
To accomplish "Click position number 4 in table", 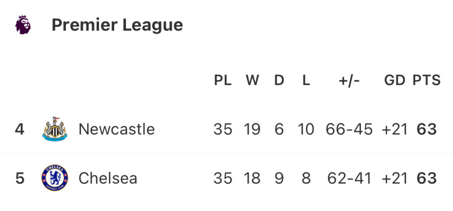I will (x=19, y=129).
